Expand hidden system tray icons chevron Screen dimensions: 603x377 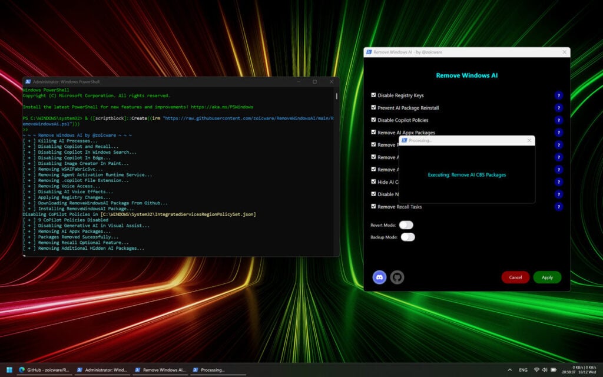click(x=509, y=370)
